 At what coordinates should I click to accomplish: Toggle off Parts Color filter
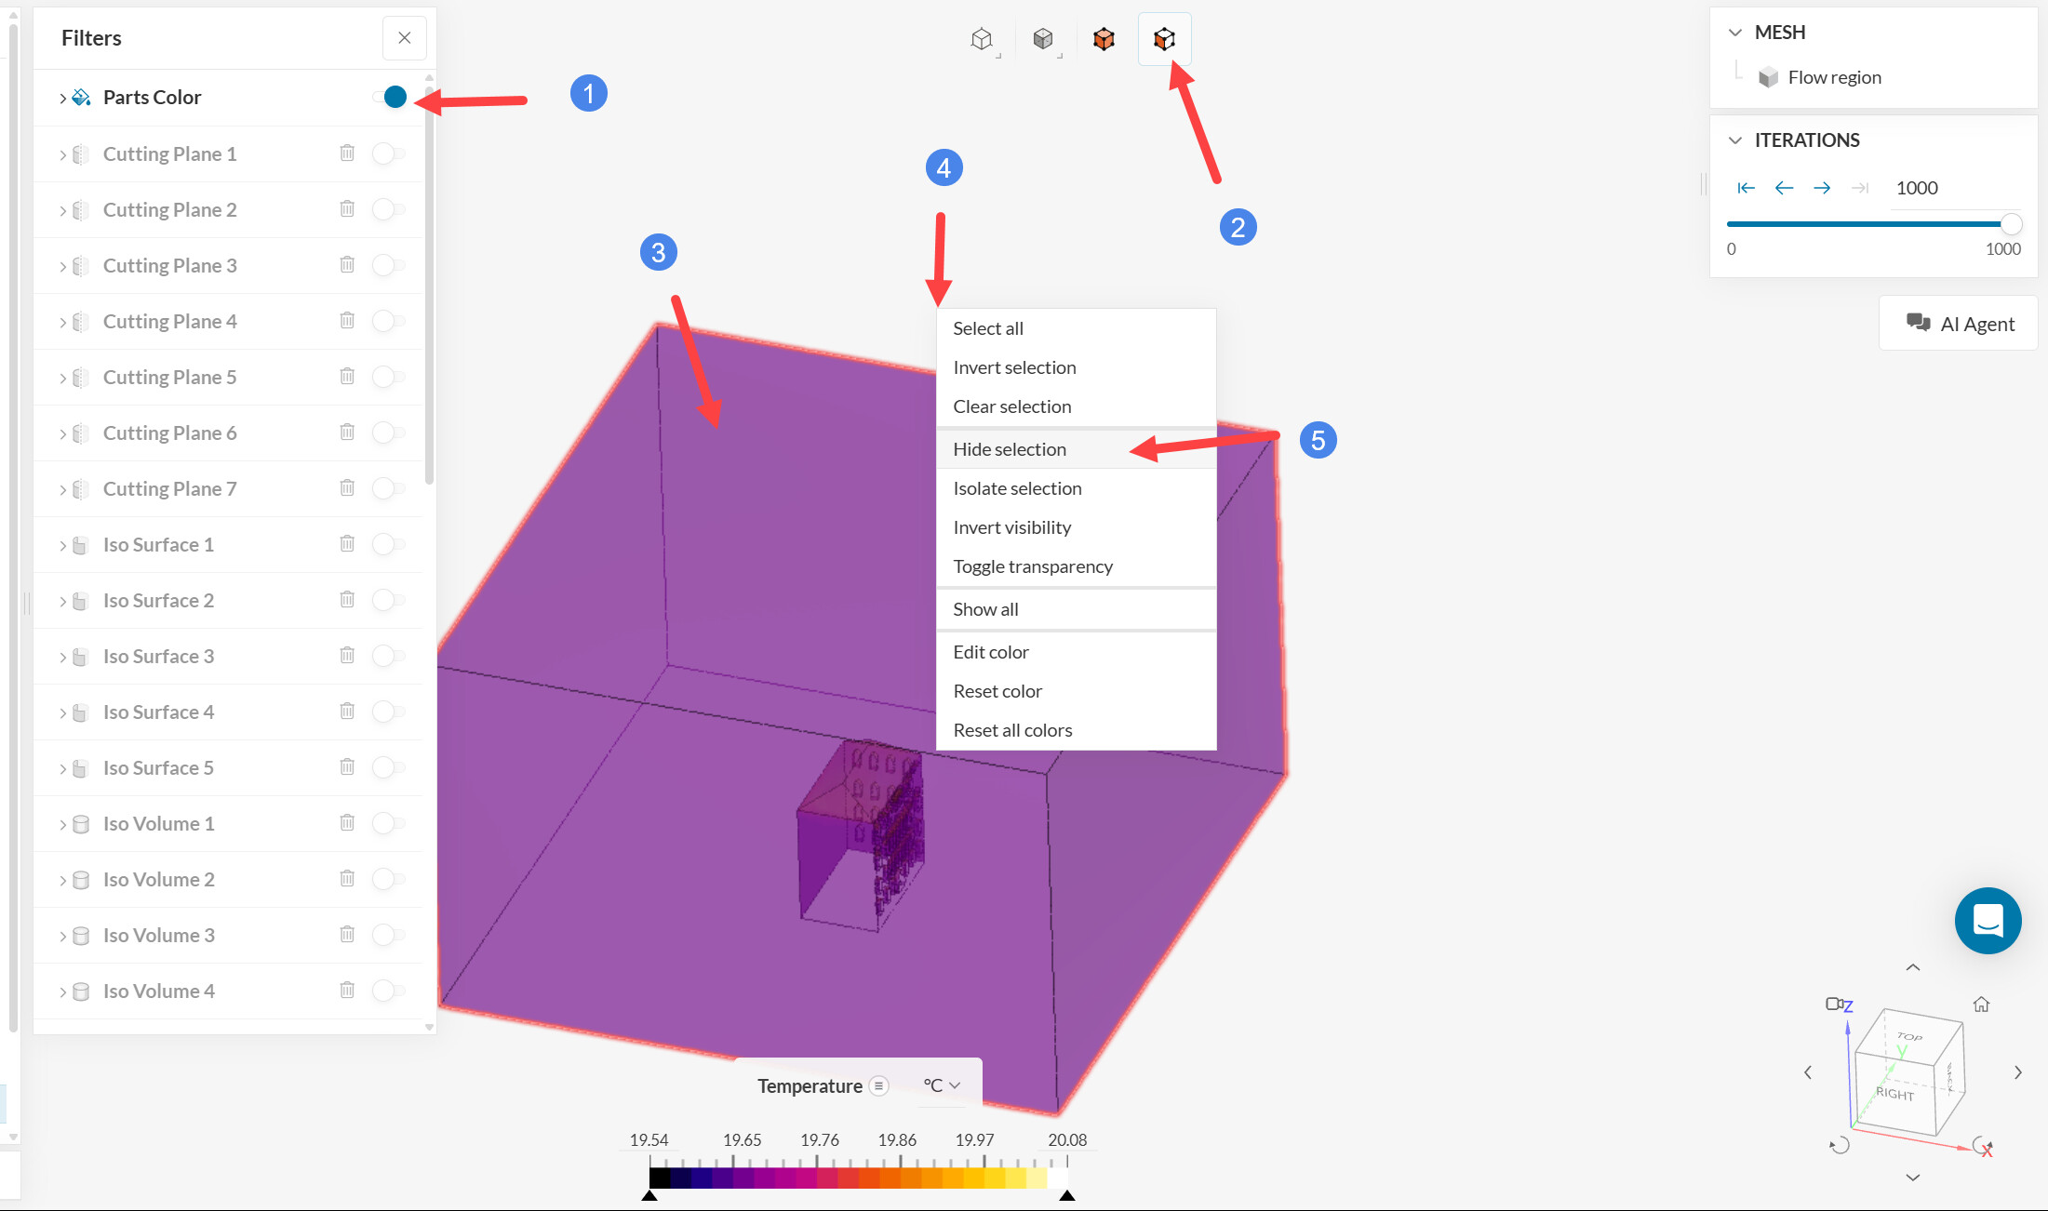click(390, 97)
